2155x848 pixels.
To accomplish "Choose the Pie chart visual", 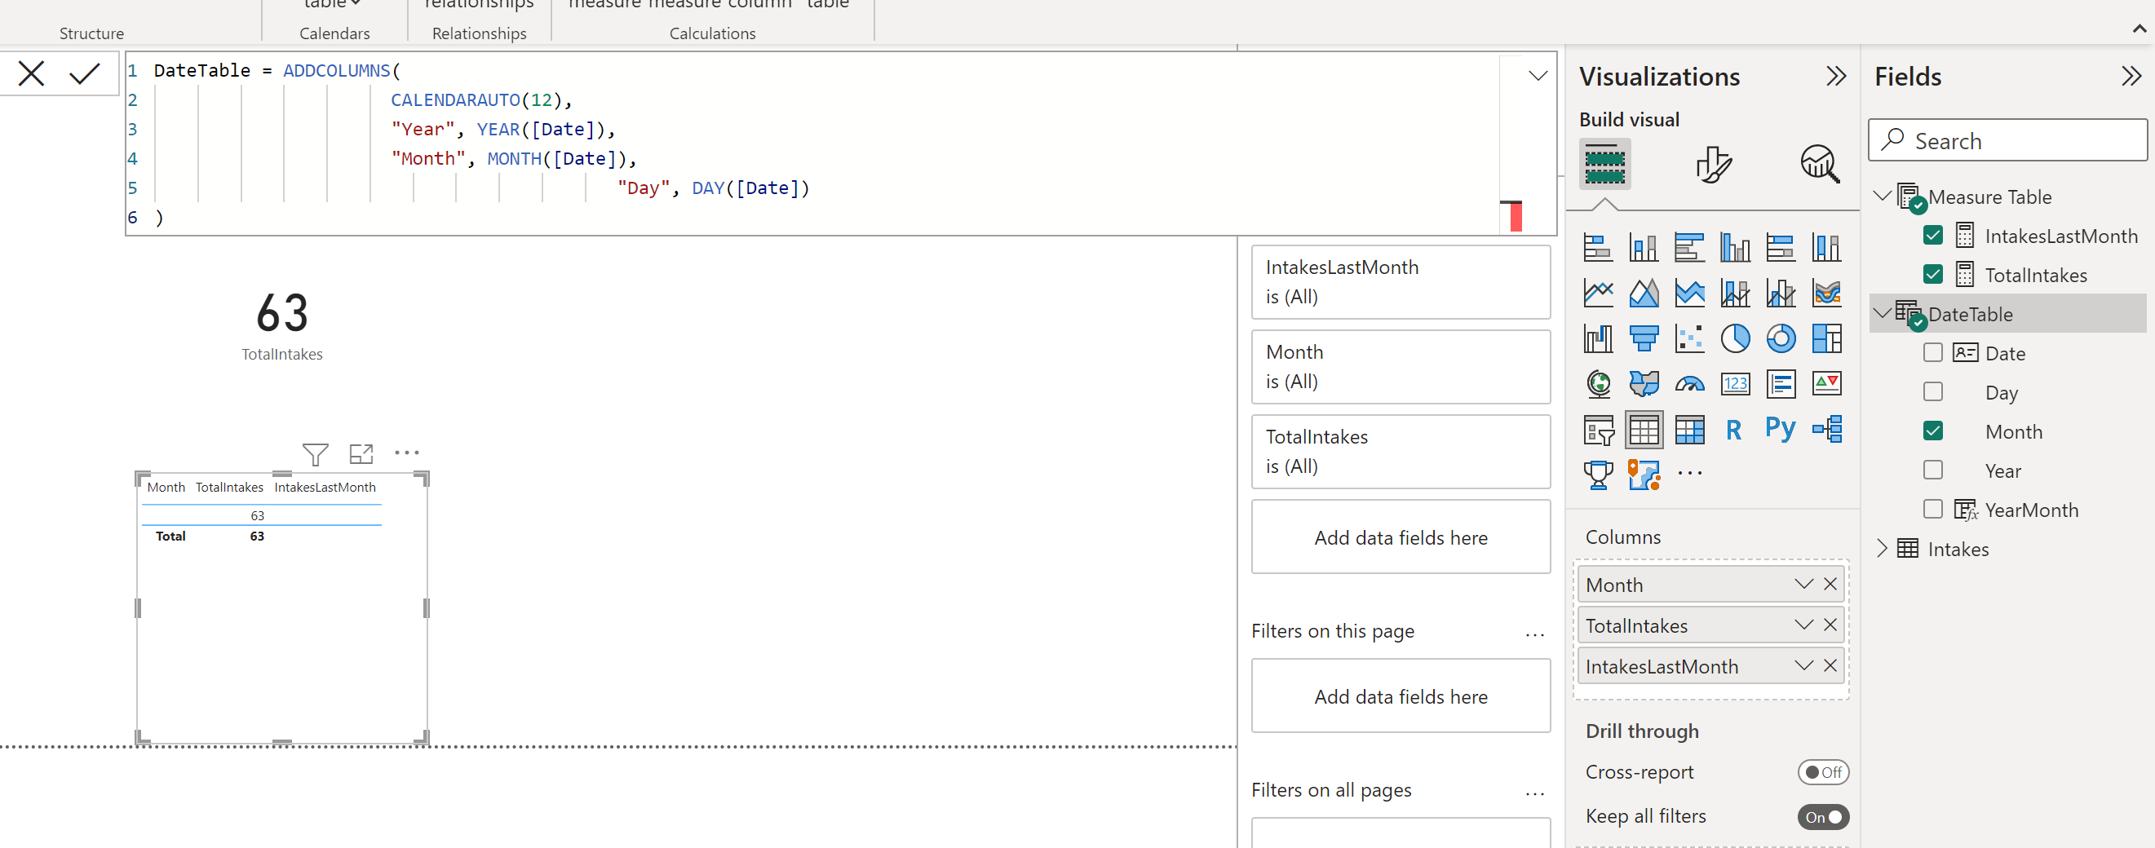I will (x=1735, y=338).
